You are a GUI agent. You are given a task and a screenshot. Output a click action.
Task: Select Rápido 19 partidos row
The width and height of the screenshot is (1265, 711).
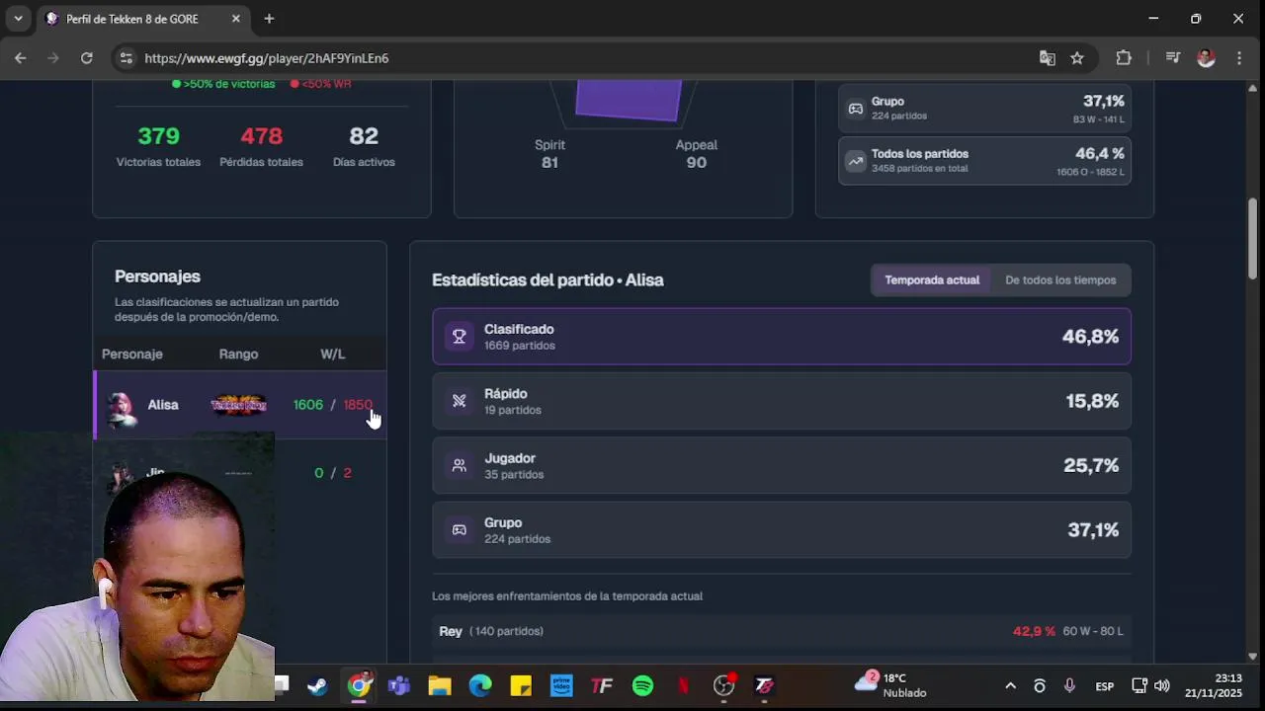click(782, 401)
